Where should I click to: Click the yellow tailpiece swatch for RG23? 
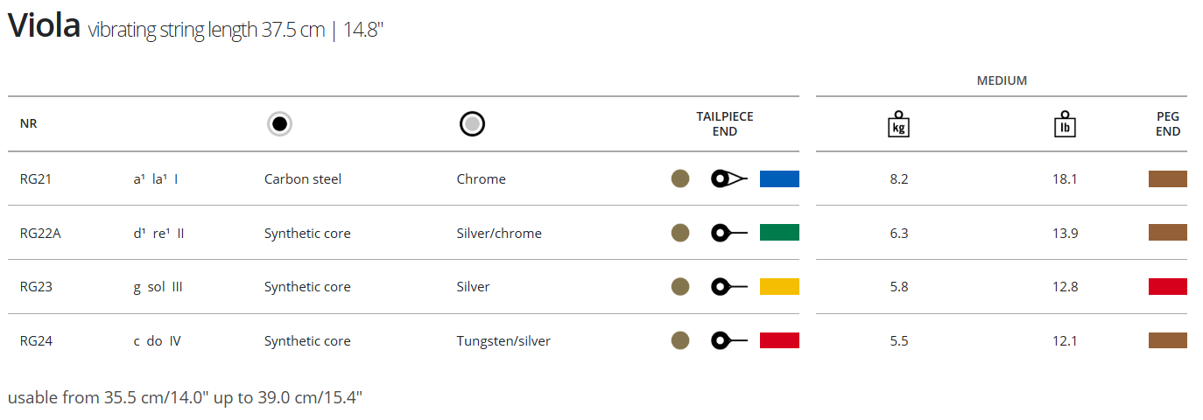(779, 286)
